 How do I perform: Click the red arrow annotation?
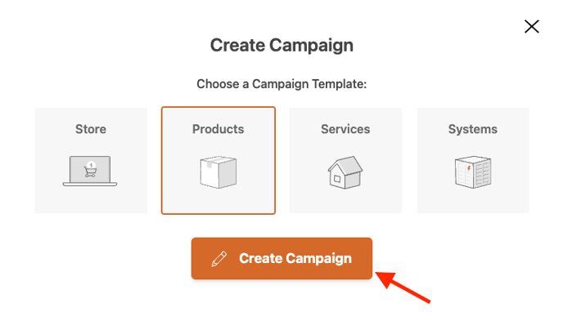point(403,287)
